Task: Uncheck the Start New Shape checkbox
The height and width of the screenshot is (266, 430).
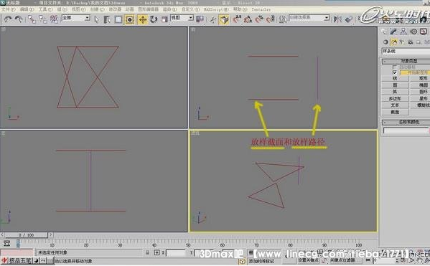Action: pyautogui.click(x=395, y=72)
